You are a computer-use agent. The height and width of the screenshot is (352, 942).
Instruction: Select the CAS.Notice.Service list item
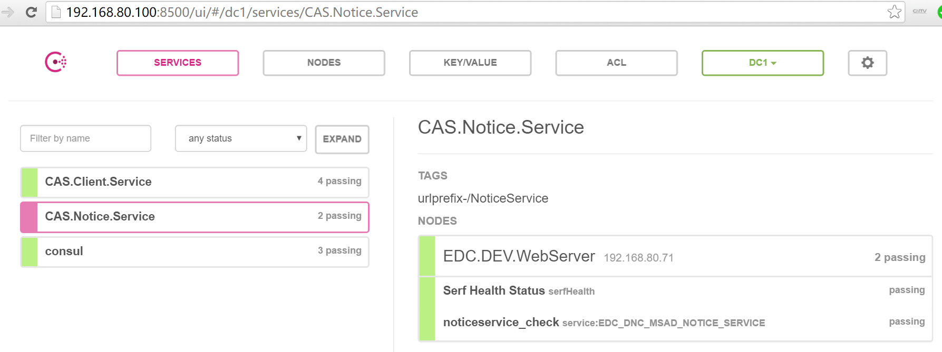195,217
